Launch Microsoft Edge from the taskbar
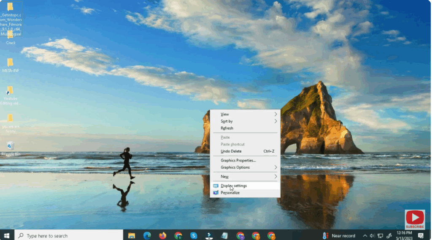 pos(147,236)
